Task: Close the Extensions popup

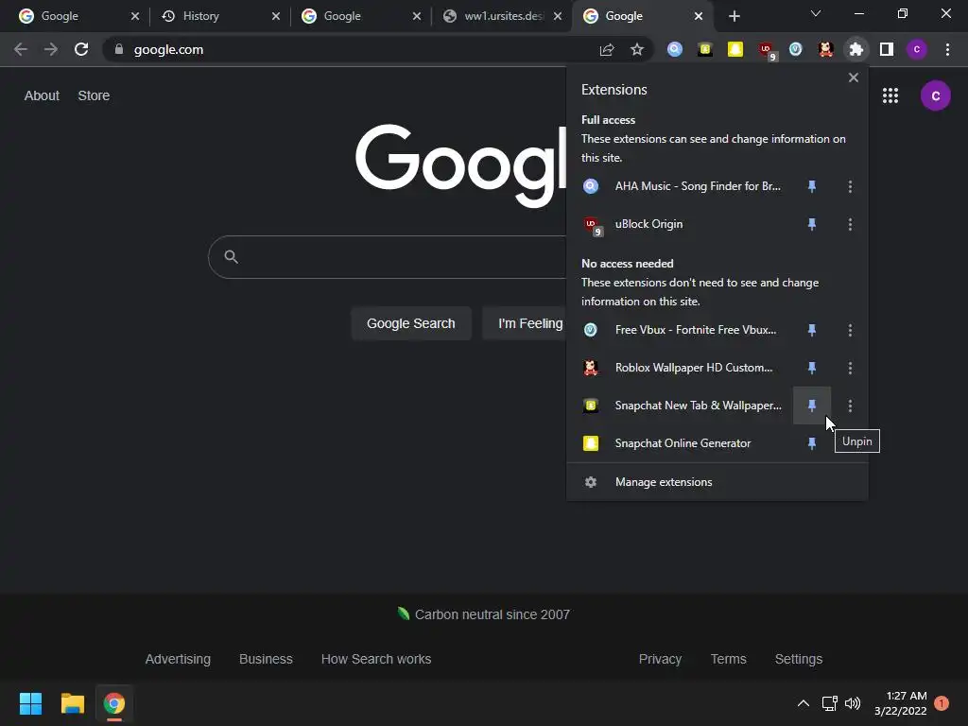Action: 854,78
